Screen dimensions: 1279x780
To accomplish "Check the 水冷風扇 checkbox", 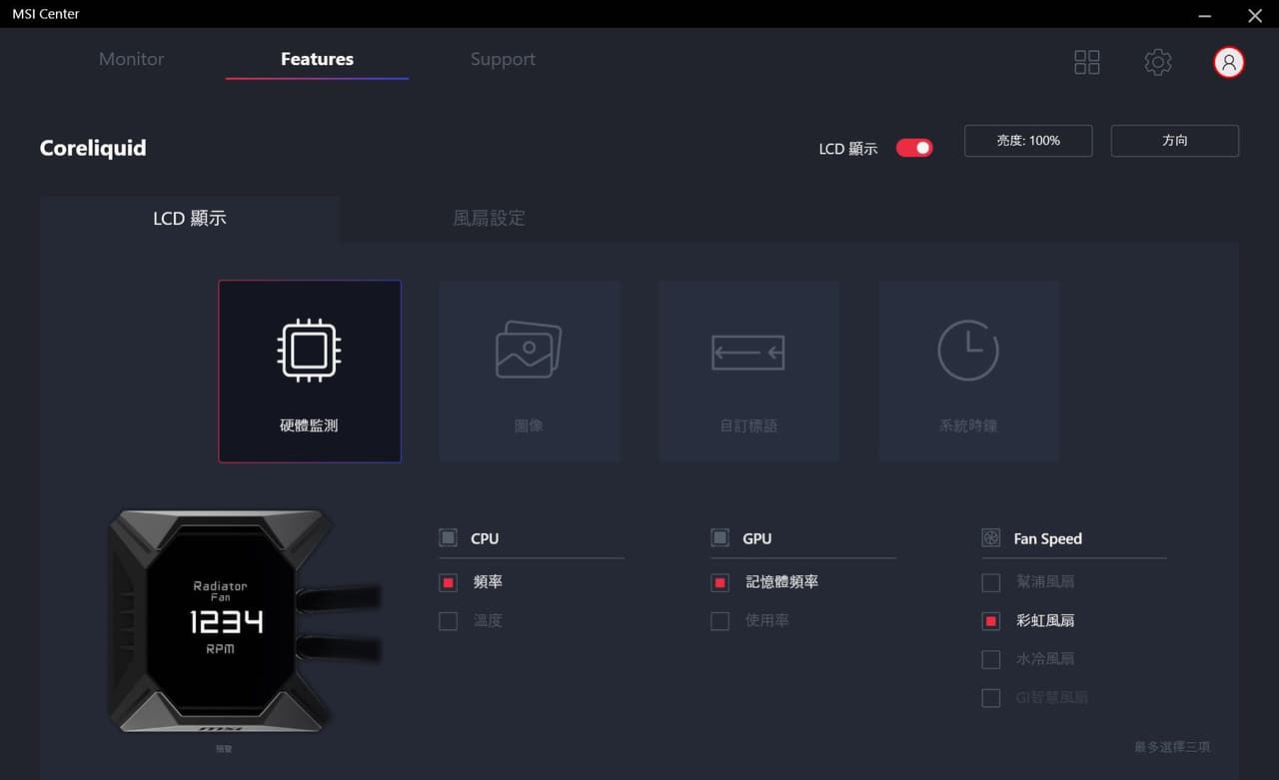I will (991, 659).
